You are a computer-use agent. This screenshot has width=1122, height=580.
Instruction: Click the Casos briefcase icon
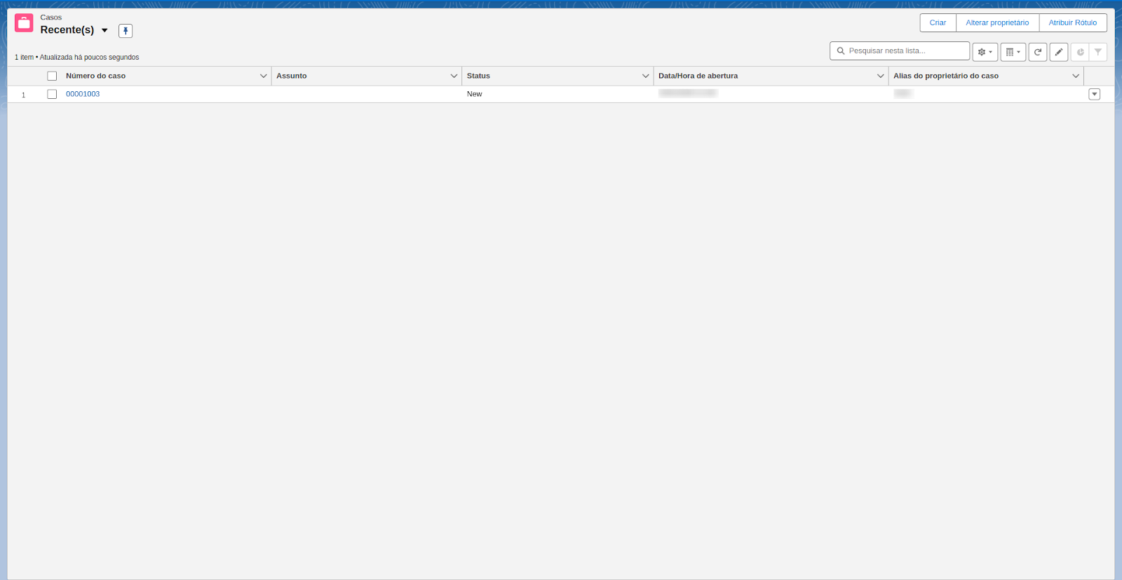(x=24, y=23)
